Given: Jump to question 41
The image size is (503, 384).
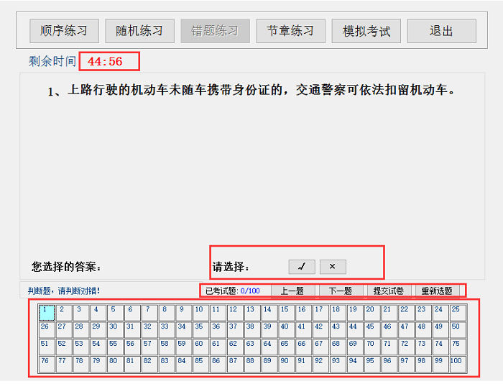Looking at the screenshot, I should (303, 330).
